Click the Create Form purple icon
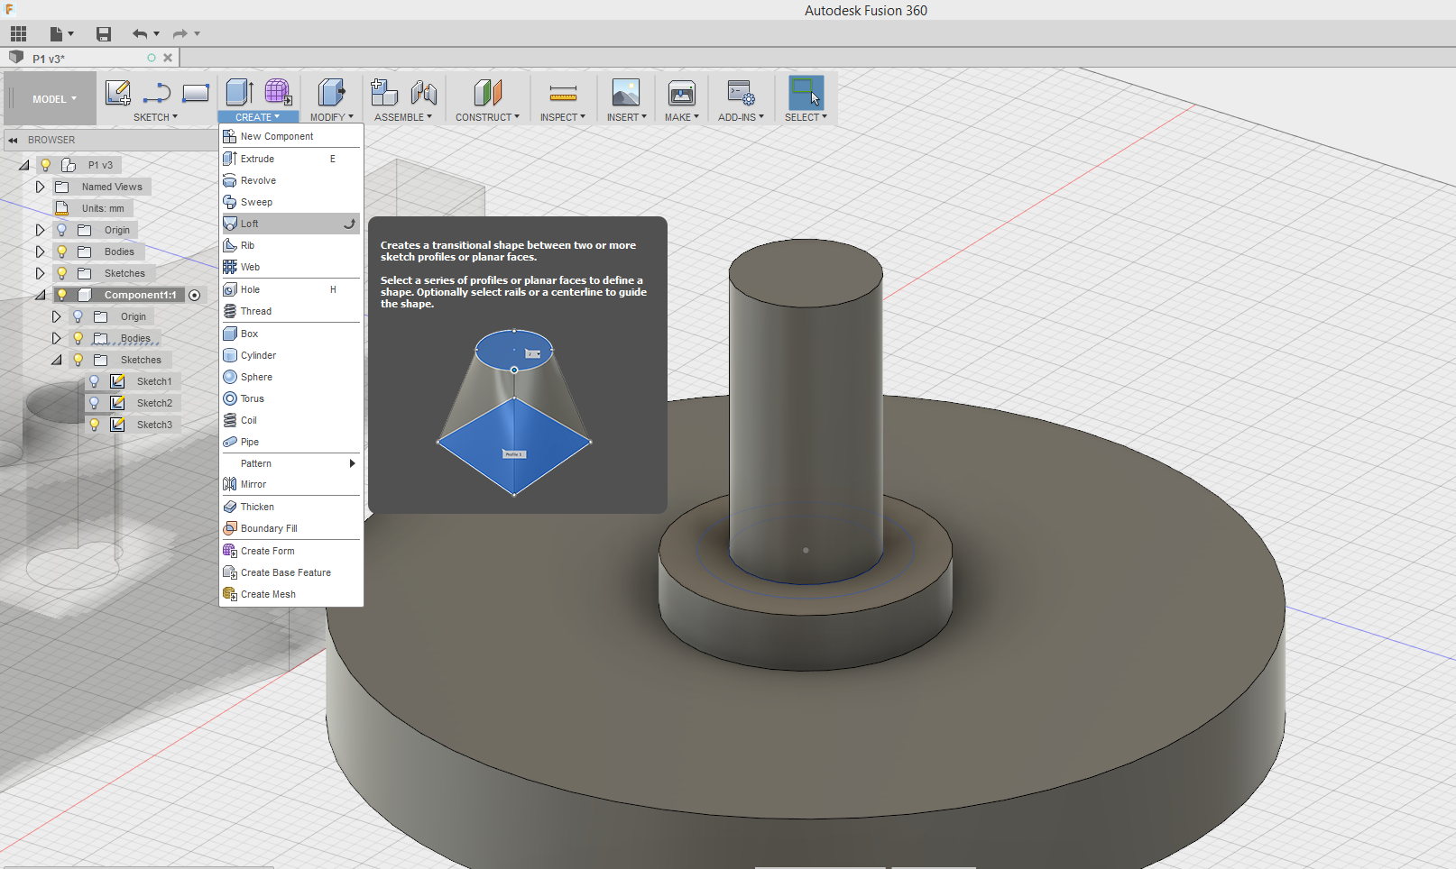Image resolution: width=1456 pixels, height=869 pixels. point(278,92)
